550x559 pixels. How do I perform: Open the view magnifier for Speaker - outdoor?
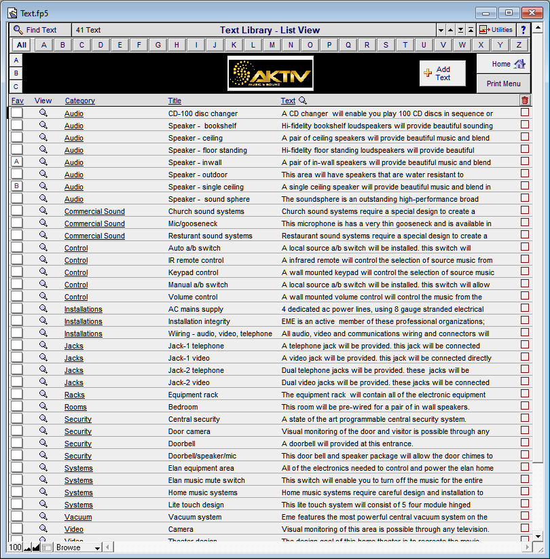(x=43, y=174)
